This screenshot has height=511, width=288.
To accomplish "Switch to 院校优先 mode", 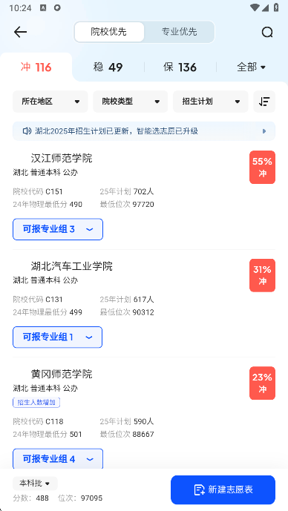I will [109, 32].
